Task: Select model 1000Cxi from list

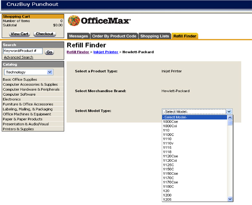Action: coord(194,126)
